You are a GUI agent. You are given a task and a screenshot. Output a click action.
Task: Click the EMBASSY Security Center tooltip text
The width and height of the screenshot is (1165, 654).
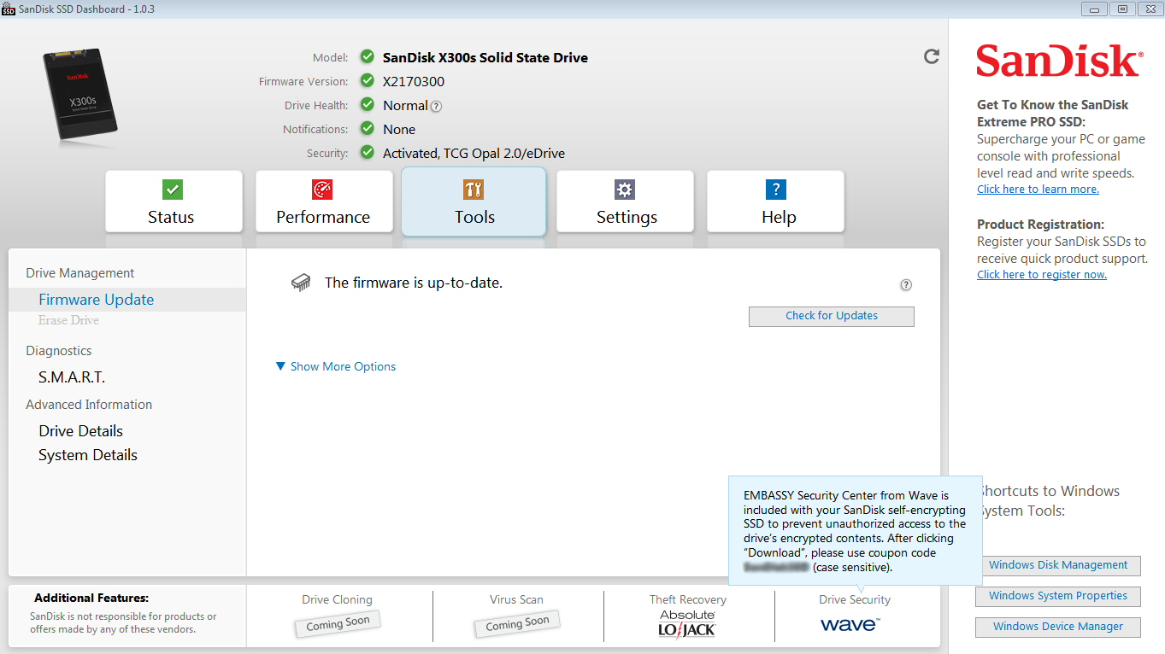coord(855,531)
